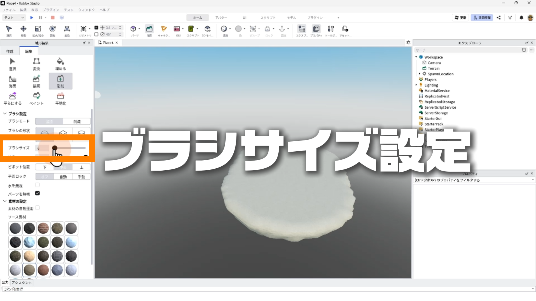Select the brick material swatch

43,228
